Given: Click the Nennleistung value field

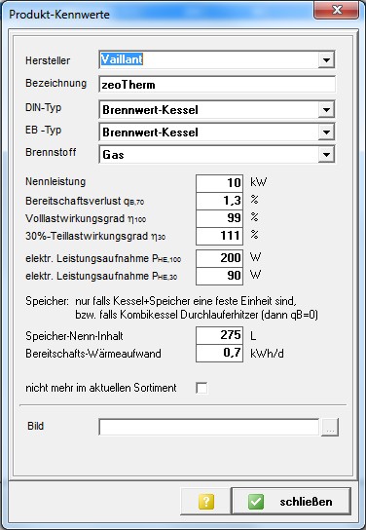Looking at the screenshot, I should (x=219, y=183).
